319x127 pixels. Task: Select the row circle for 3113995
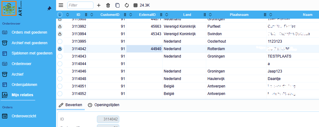click(x=60, y=41)
